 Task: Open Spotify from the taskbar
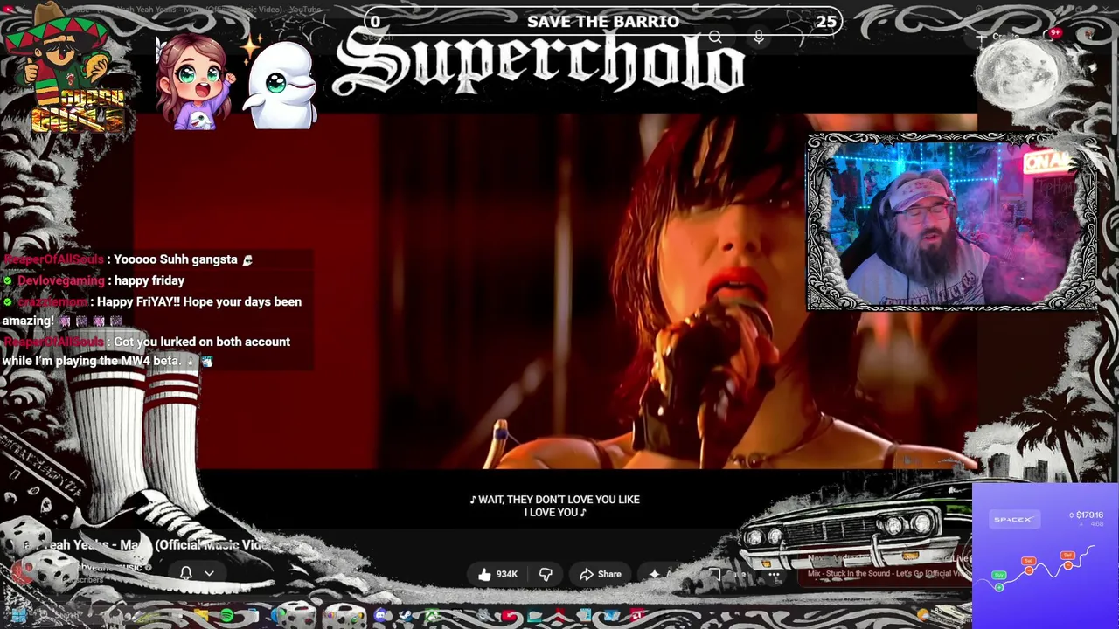pyautogui.click(x=226, y=616)
